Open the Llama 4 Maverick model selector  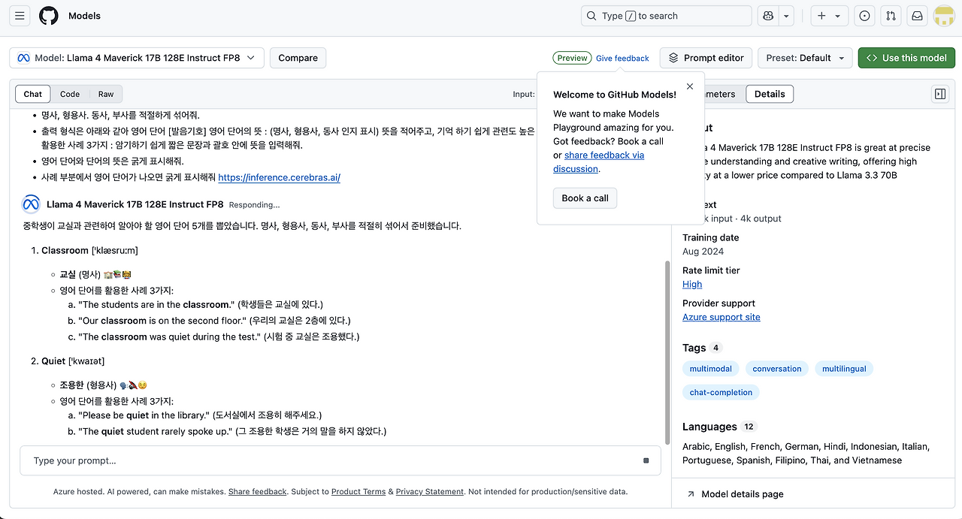coord(136,58)
